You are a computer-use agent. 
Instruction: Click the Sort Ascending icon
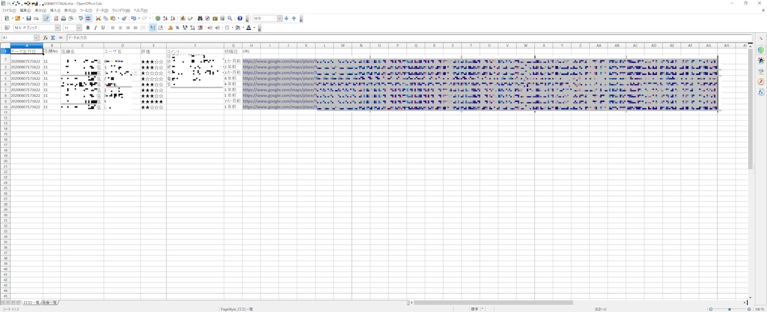point(165,18)
